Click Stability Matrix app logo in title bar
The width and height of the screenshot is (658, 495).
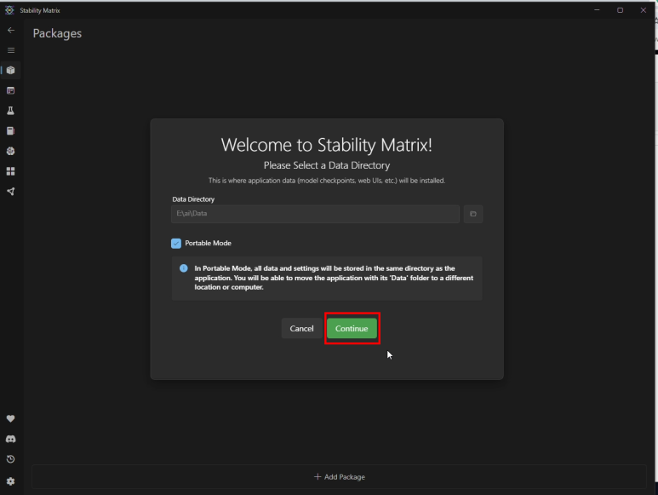[x=9, y=10]
